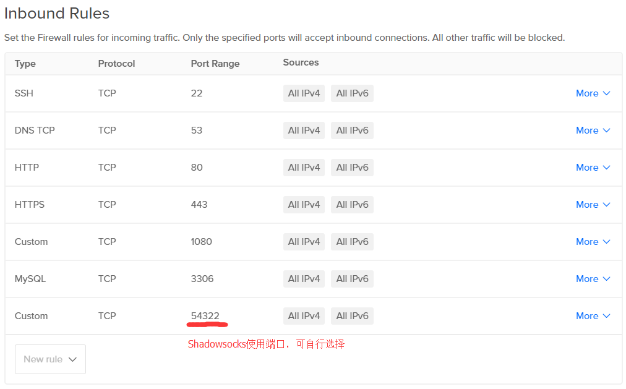Expand More for port 1080 rule
This screenshot has height=389, width=626.
point(593,242)
